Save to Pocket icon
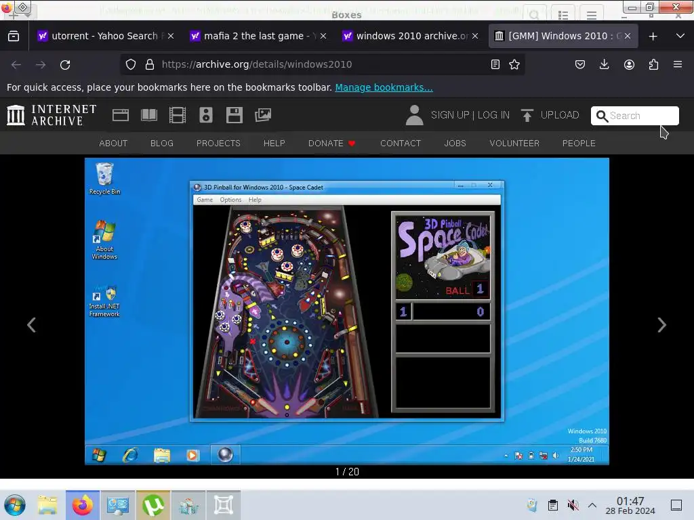Image resolution: width=694 pixels, height=520 pixels. 580,64
